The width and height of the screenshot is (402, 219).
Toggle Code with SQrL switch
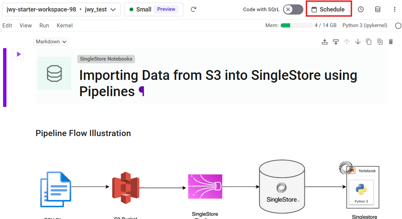point(293,9)
